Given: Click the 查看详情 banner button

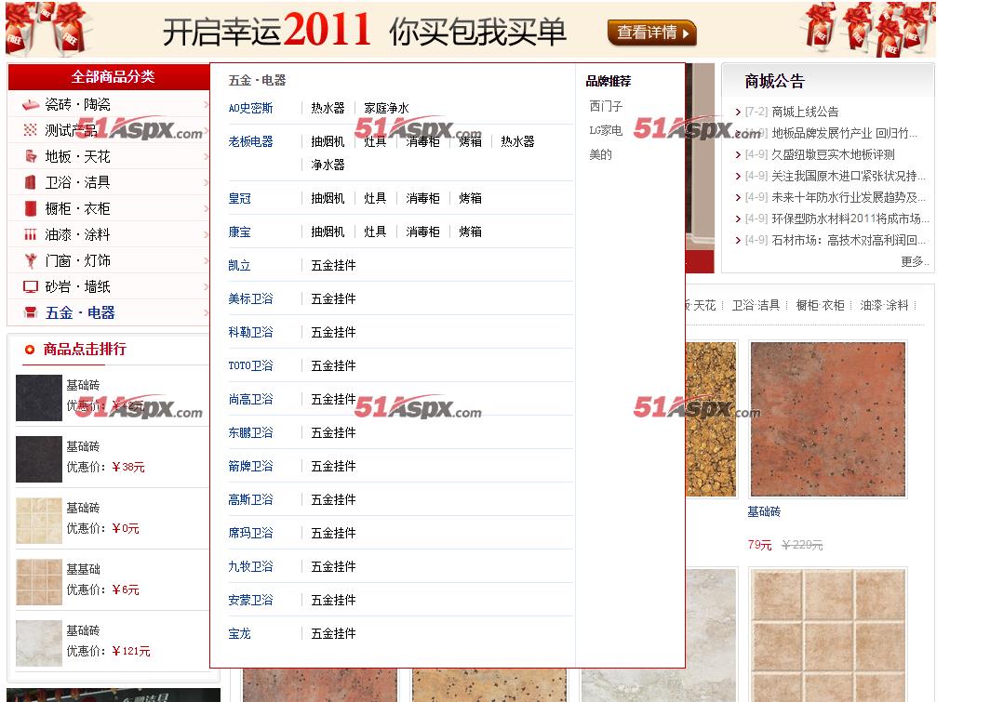Looking at the screenshot, I should coord(652,33).
